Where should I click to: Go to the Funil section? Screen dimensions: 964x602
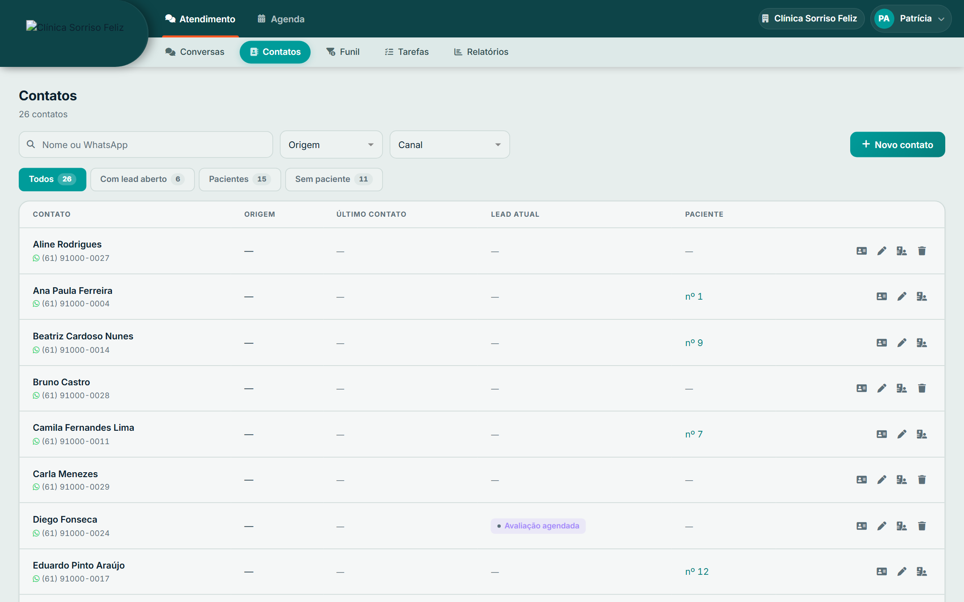coord(343,52)
